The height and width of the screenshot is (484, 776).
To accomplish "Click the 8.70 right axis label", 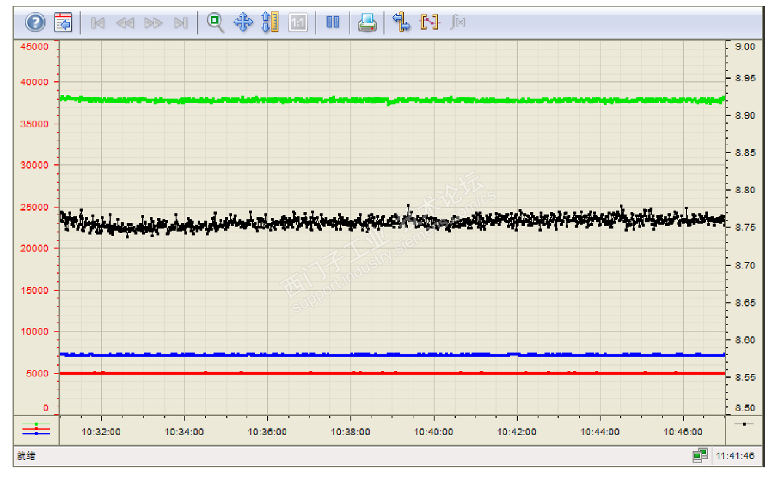I will pyautogui.click(x=745, y=265).
